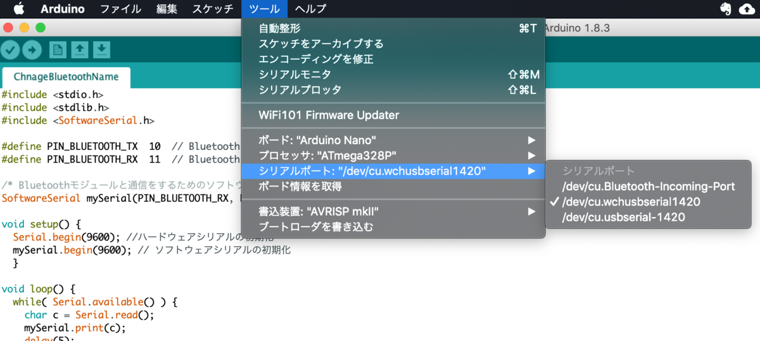
Task: Expand the ボード: "Arduino Nano" submenu
Action: coord(393,140)
